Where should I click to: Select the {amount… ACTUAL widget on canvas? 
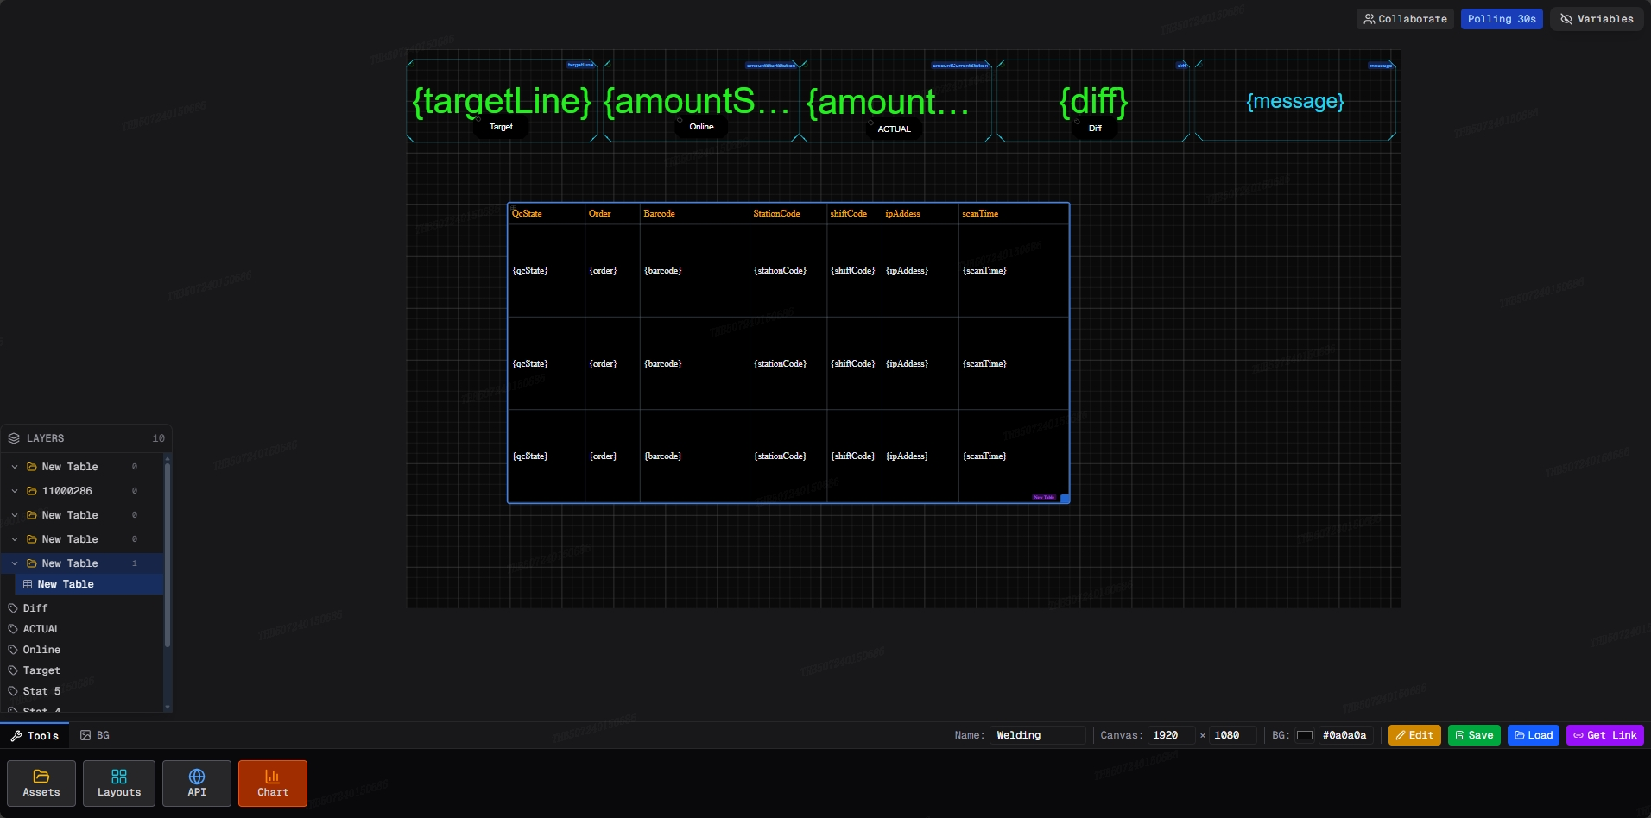coord(896,101)
